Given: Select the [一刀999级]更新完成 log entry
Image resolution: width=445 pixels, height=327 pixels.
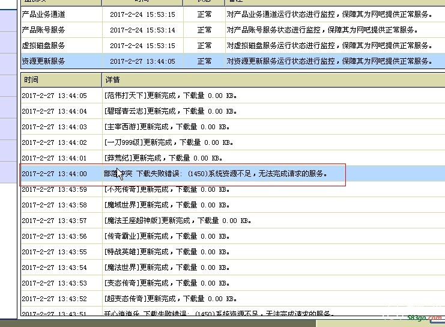Looking at the screenshot, I should click(x=169, y=142).
